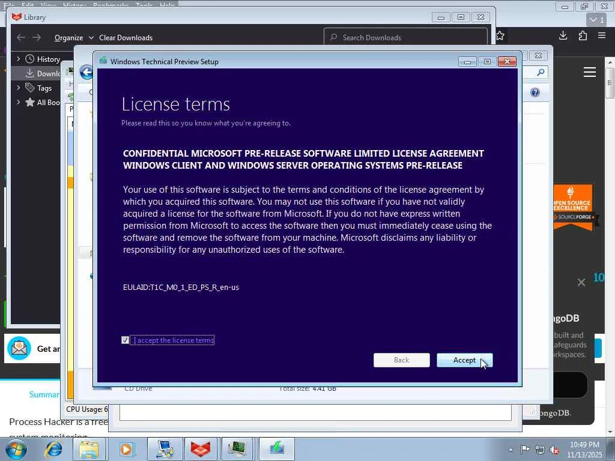The height and width of the screenshot is (461, 615).
Task: Click the Accept button in setup
Action: point(464,360)
